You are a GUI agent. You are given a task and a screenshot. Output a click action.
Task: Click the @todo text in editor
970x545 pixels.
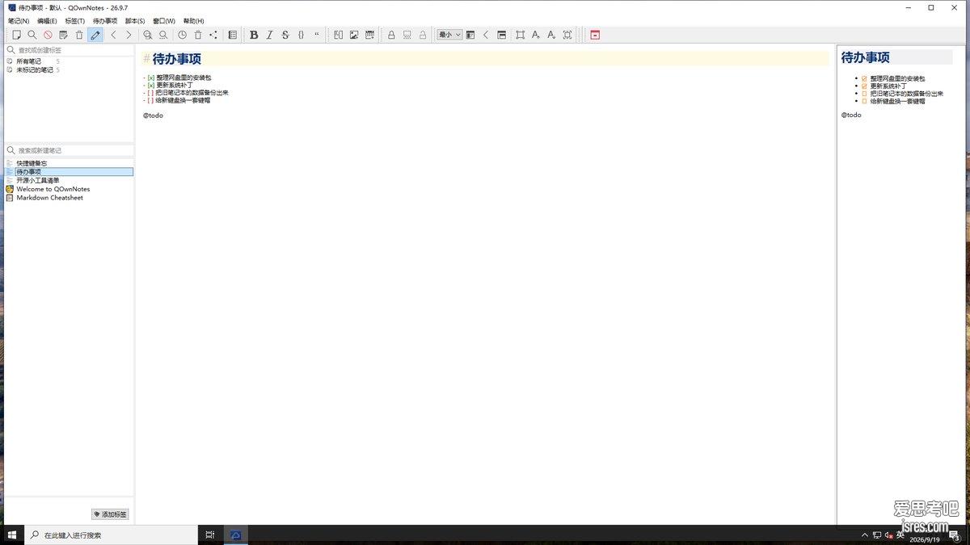point(154,115)
